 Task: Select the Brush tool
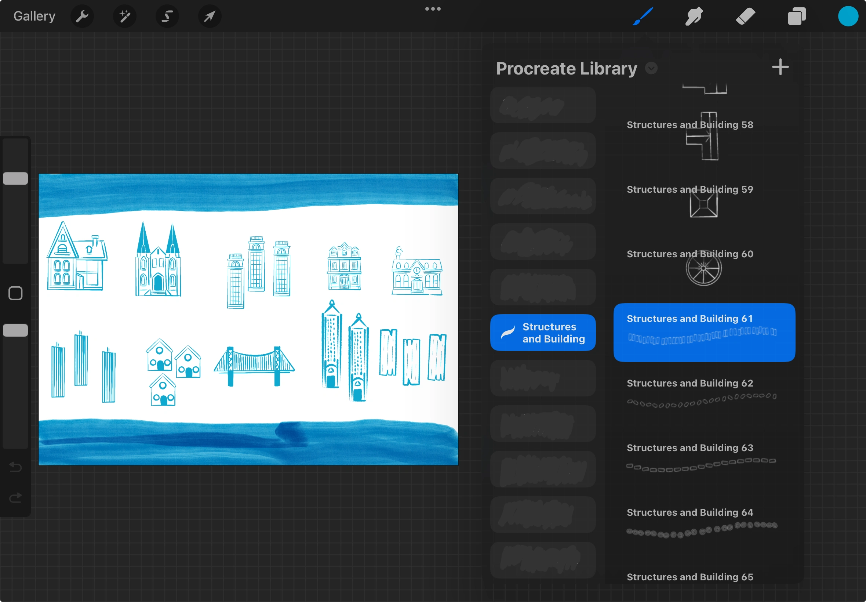[643, 16]
